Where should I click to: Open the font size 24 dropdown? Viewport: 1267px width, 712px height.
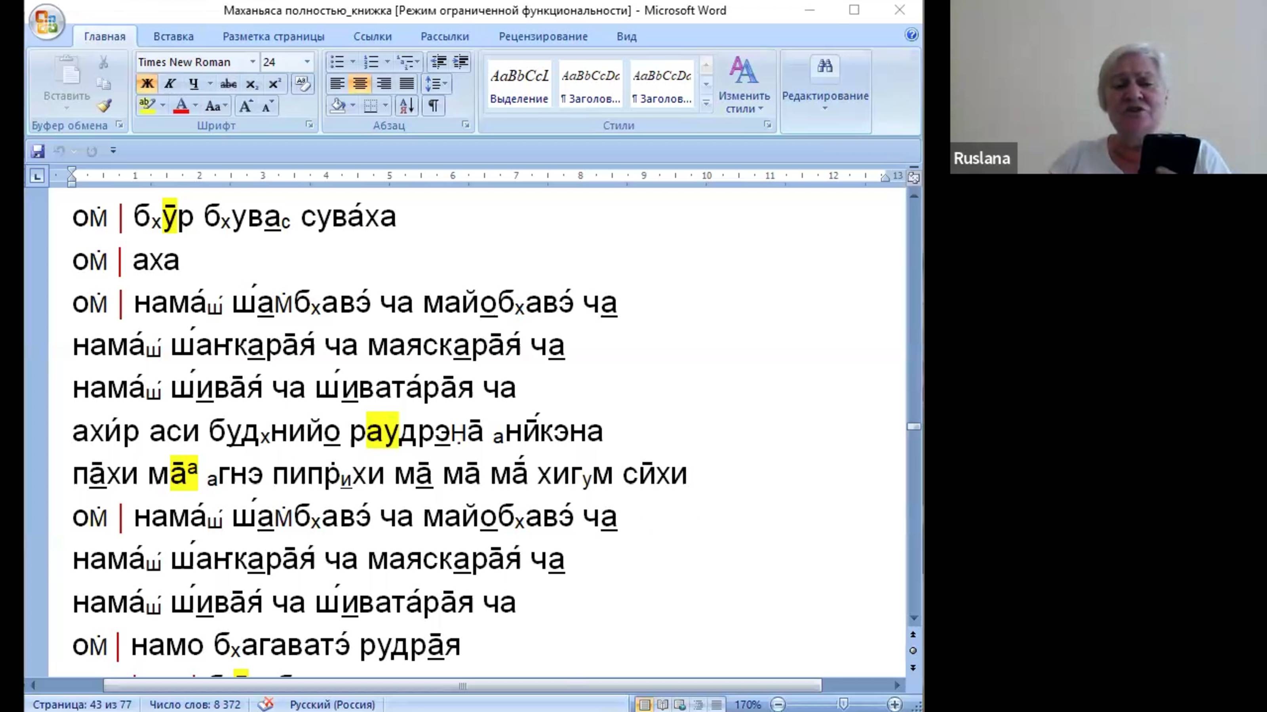[307, 62]
